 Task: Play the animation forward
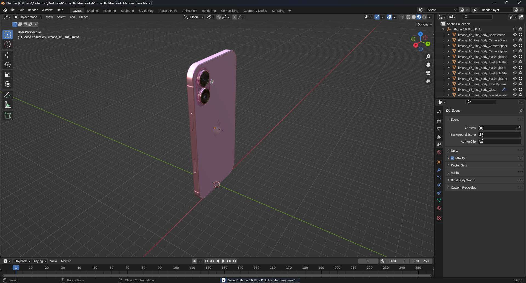click(x=223, y=261)
